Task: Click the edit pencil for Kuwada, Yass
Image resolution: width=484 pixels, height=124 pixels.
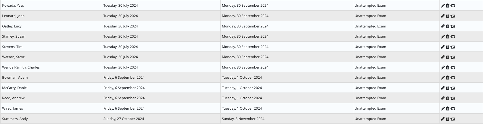Action: point(443,6)
